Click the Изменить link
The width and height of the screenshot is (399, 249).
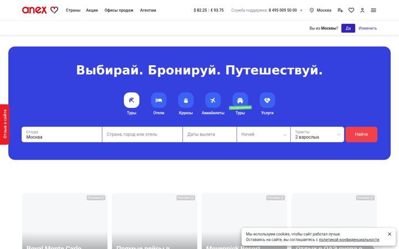tap(368, 28)
